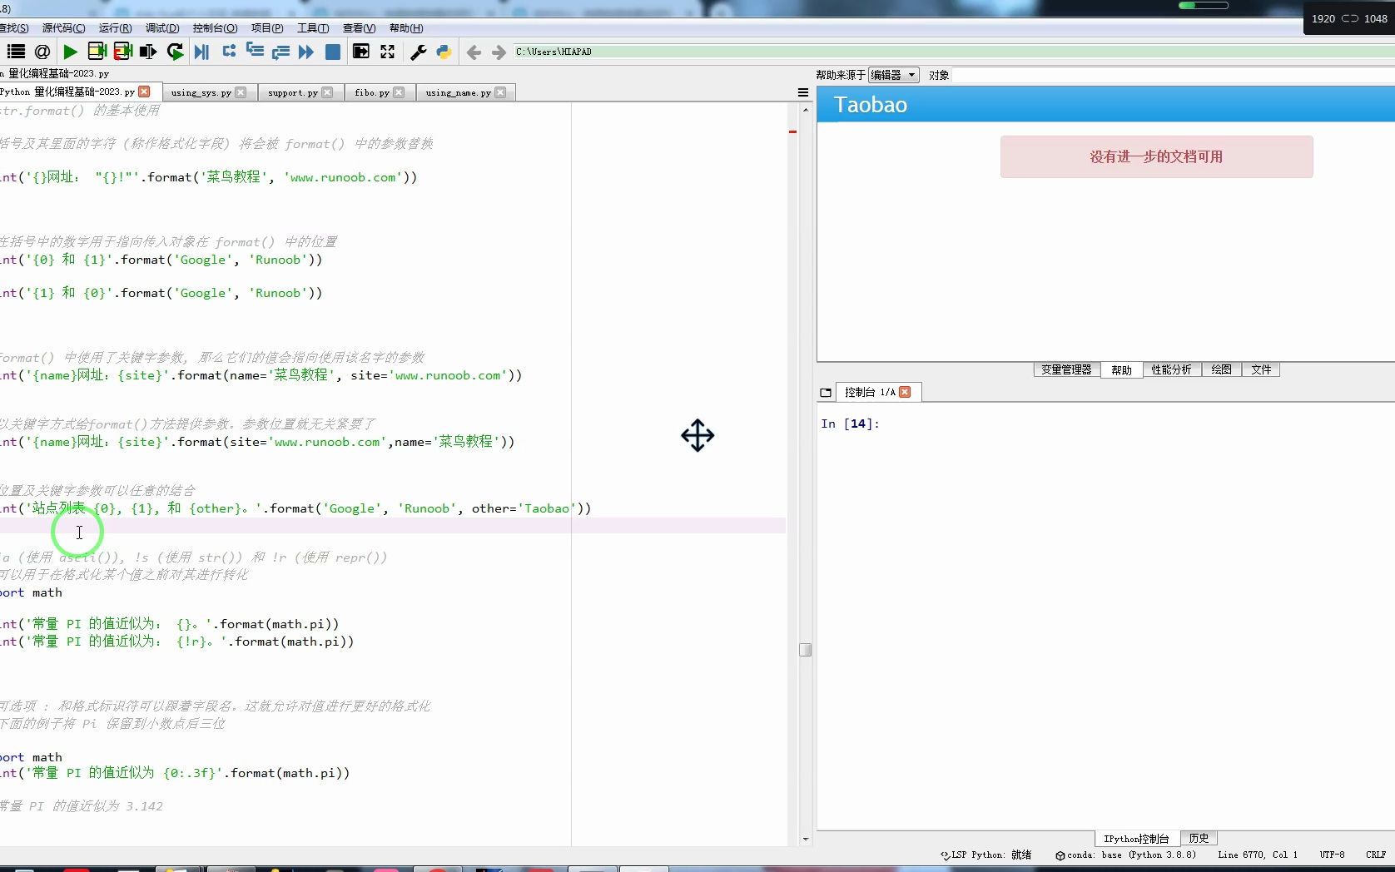The width and height of the screenshot is (1395, 872).
Task: Click the outline list icon in toolbar
Action: point(16,52)
